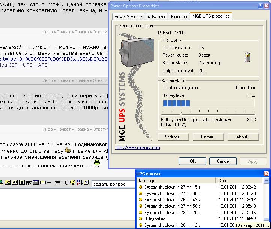Insert a table using the table icon
This screenshot has width=271, height=229.
click(36, 183)
